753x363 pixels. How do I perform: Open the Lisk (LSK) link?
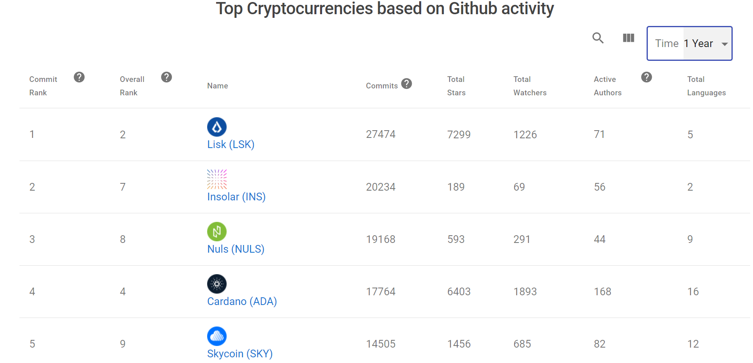(231, 144)
